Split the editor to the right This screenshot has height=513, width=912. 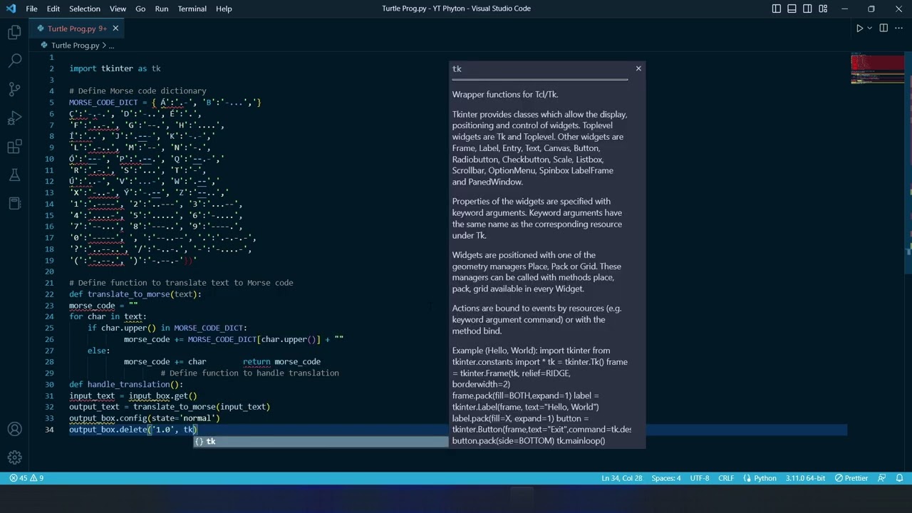883,28
